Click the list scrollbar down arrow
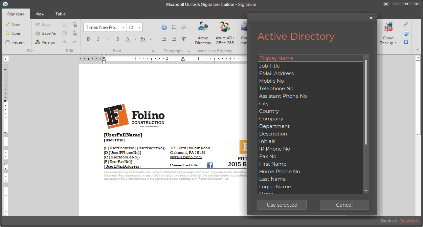The image size is (423, 227). tap(366, 191)
